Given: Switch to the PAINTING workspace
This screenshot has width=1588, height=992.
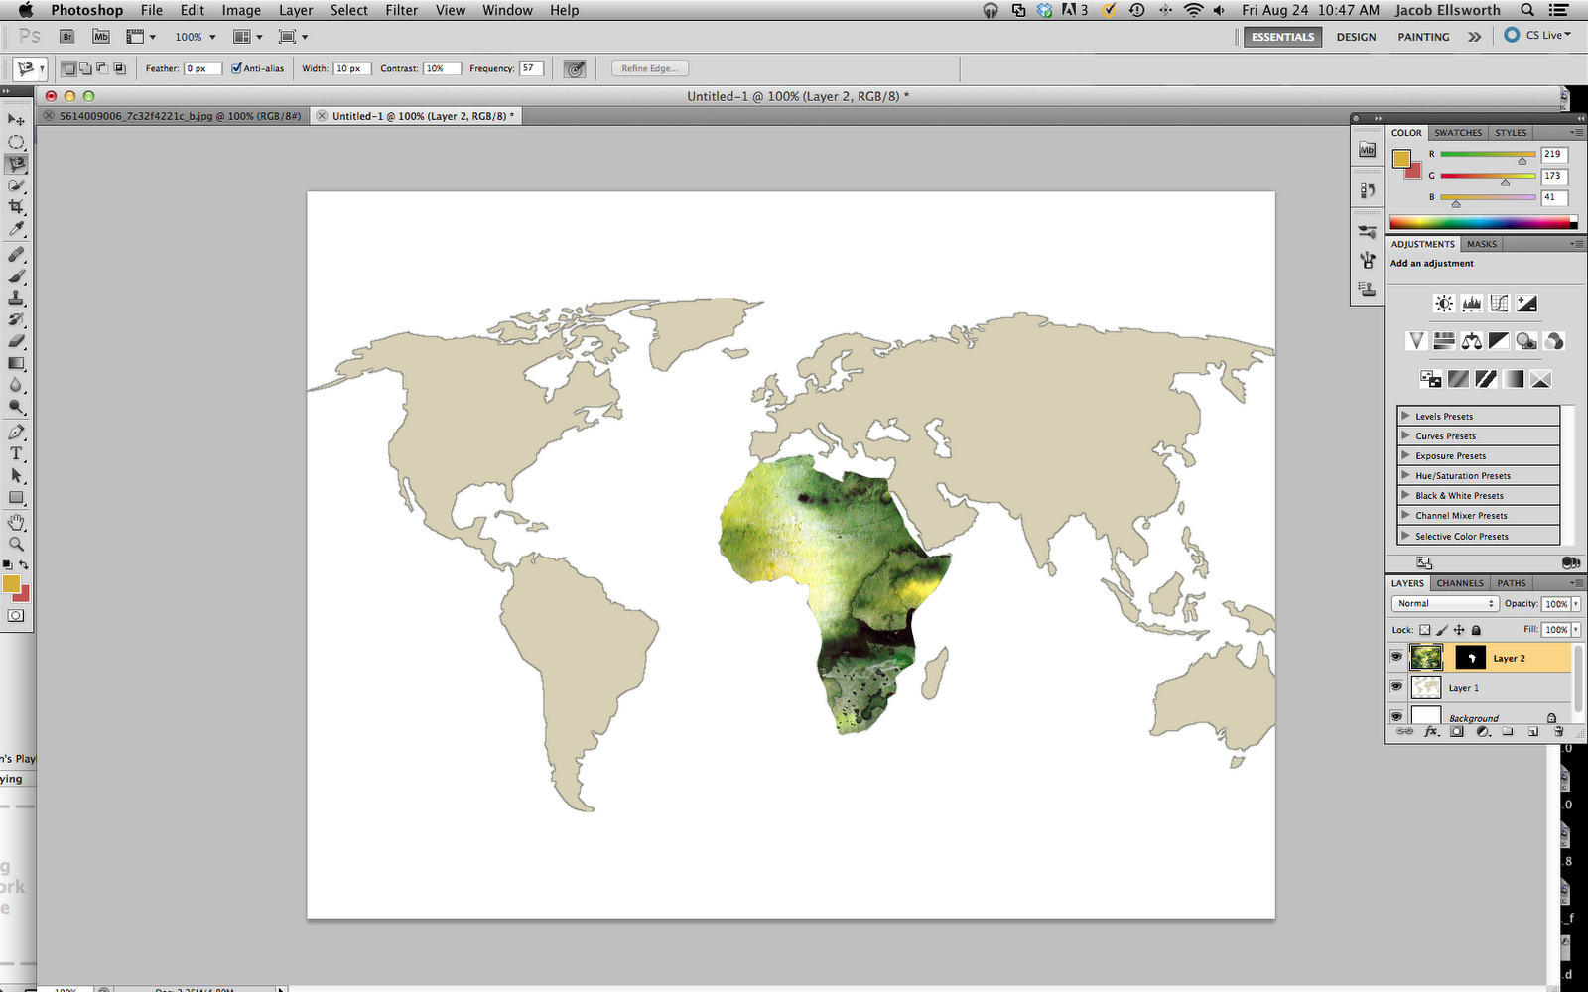Looking at the screenshot, I should click(x=1422, y=36).
